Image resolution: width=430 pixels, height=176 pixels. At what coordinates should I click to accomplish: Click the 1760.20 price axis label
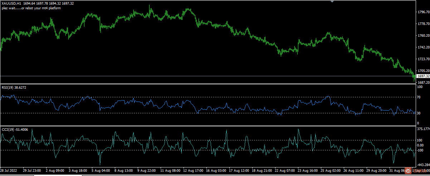[x=423, y=36]
